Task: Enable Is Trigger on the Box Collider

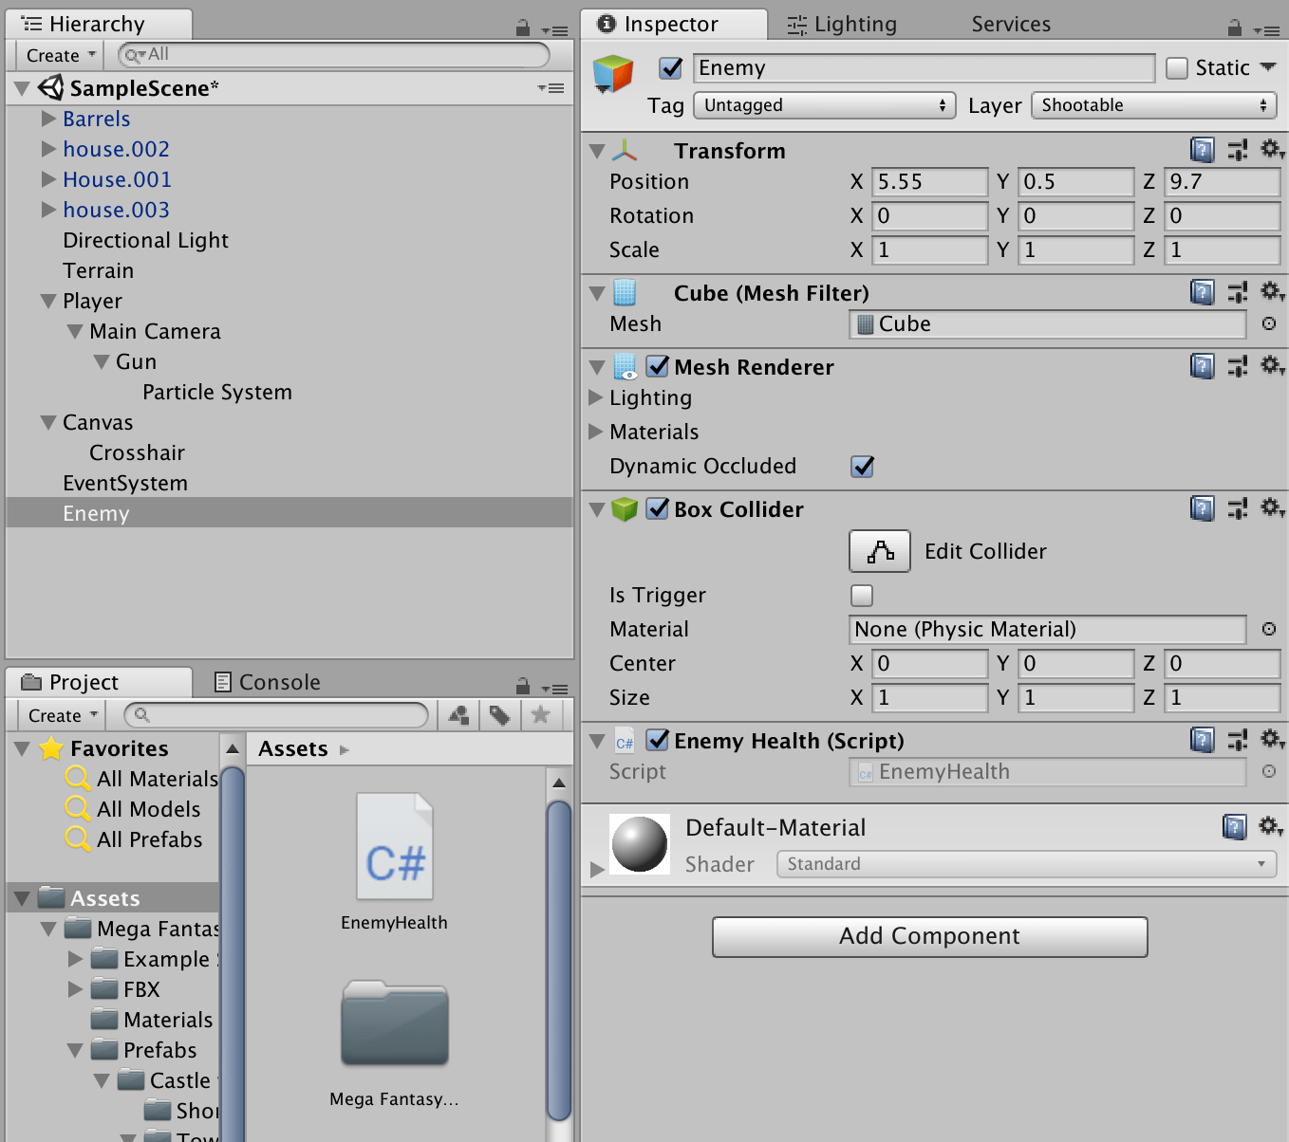Action: tap(861, 596)
